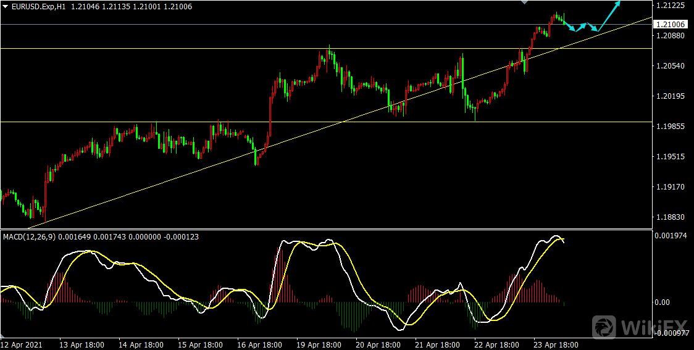This screenshot has height=350, width=694.
Task: Click the divider between chart and MACD panel
Action: (x=326, y=230)
